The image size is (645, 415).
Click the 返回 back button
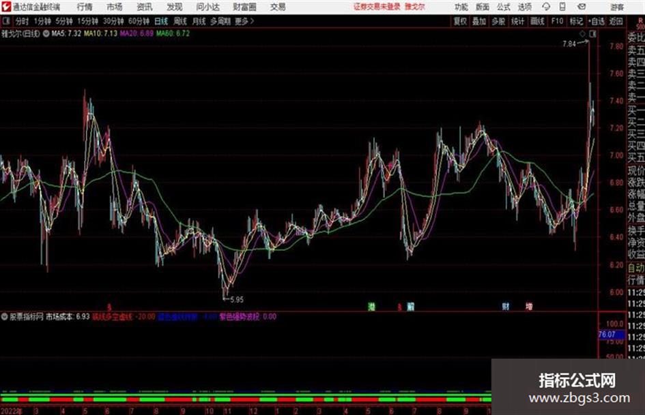coord(616,21)
